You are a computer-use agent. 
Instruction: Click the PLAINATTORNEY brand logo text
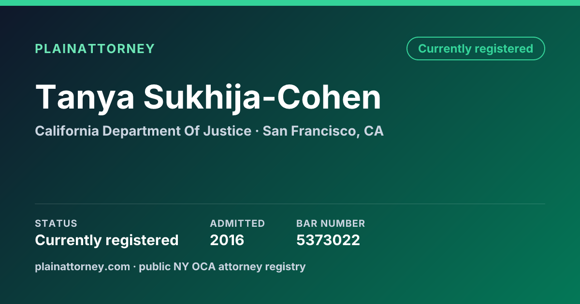(x=95, y=49)
